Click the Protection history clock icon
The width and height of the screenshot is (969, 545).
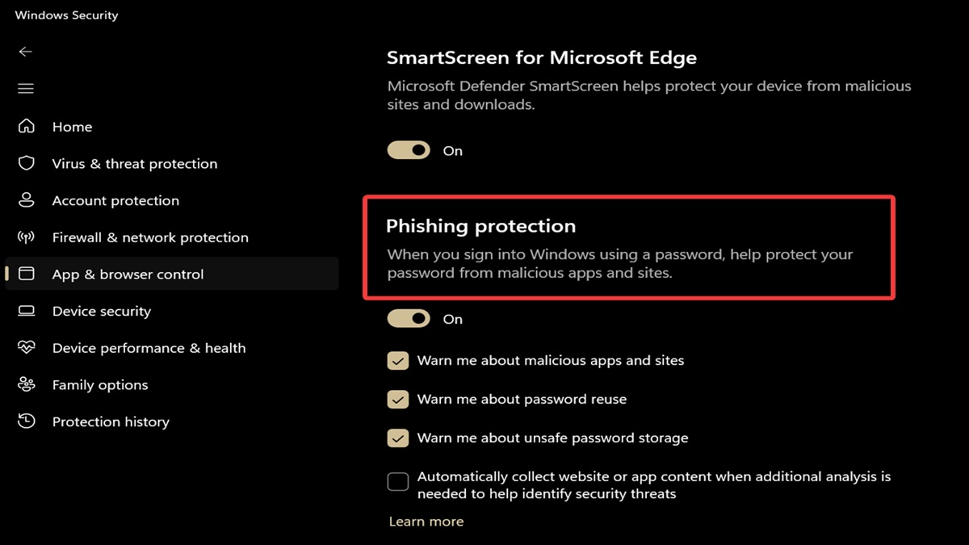(x=27, y=421)
